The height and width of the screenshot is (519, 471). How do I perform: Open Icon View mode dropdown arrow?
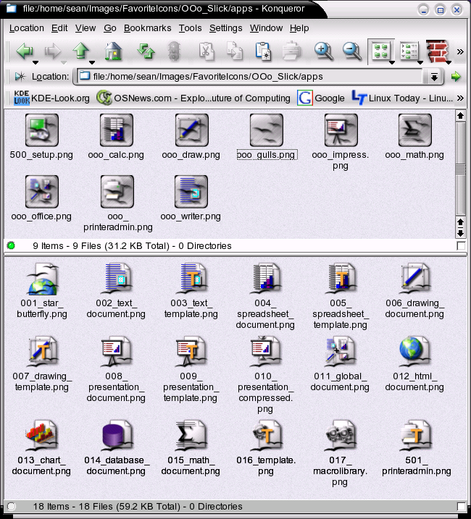click(391, 62)
